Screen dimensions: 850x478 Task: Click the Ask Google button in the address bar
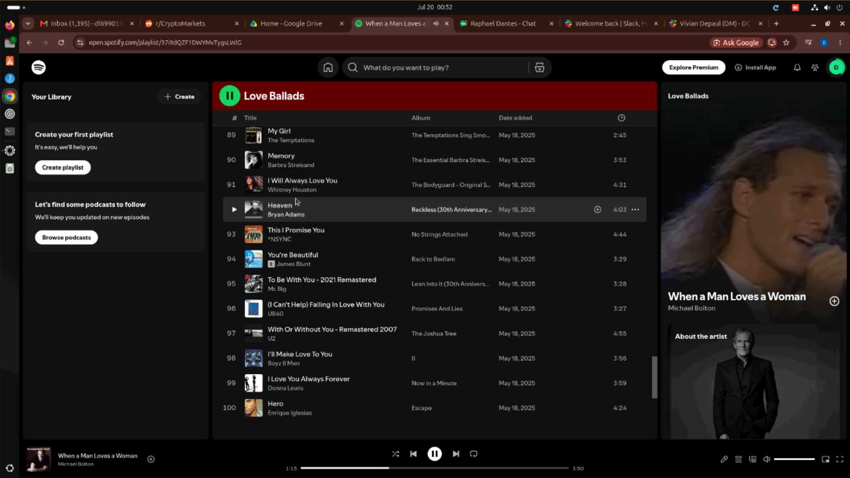click(736, 43)
